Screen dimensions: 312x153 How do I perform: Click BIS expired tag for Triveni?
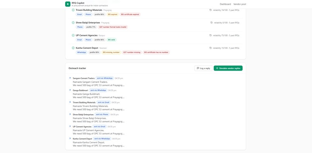point(113,15)
